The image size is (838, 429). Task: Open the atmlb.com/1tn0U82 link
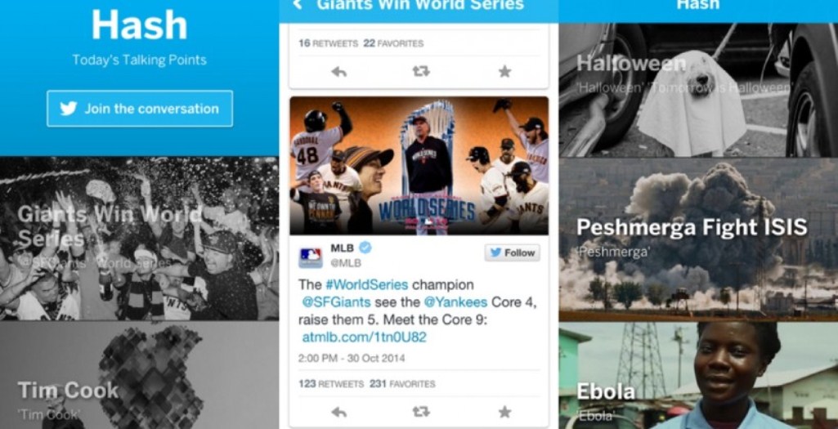point(364,337)
